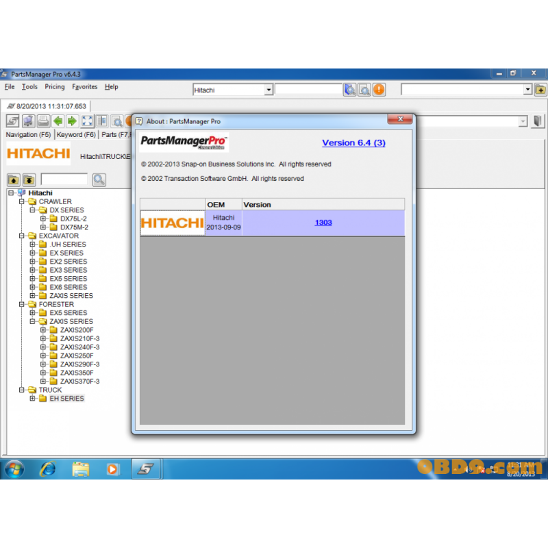Expand the ZAXIS200F node
Viewport: 548px width, 548px height.
click(x=43, y=330)
